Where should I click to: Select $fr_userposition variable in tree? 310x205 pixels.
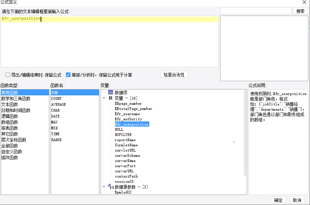[132, 124]
